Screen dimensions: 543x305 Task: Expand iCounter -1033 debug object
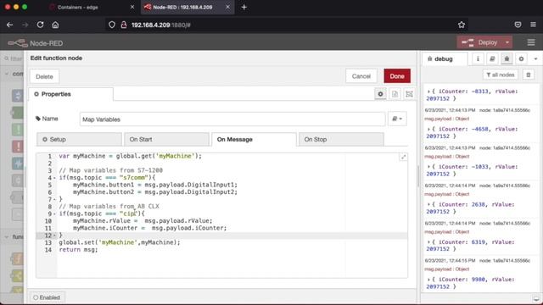click(428, 167)
